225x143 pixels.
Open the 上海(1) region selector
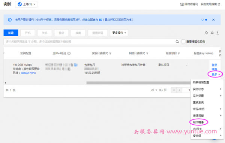[26, 4]
